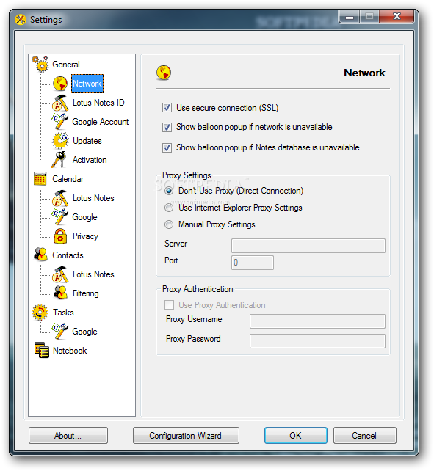The width and height of the screenshot is (434, 471).
Task: Select Don't Use Proxy (Direct Connection)
Action: (x=169, y=191)
